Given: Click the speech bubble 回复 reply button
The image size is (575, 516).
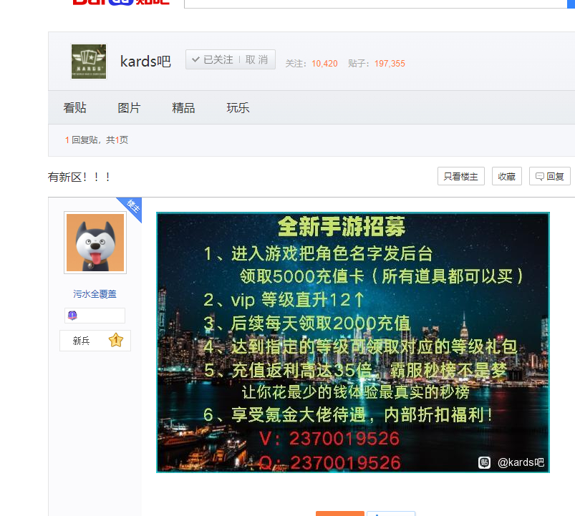Looking at the screenshot, I should point(549,176).
